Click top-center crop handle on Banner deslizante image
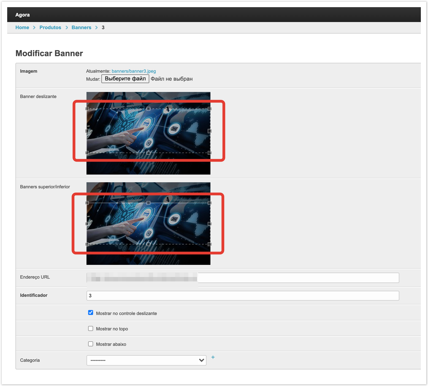The image size is (428, 386). 148,109
